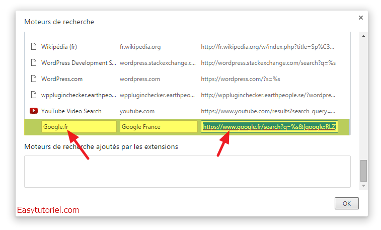The image size is (381, 230).
Task: Click the Wikipédia (fr) page icon
Action: pos(34,46)
